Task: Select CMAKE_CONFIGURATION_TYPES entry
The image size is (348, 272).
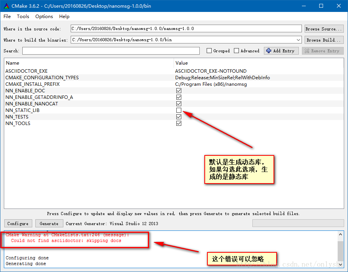Action: (42, 78)
